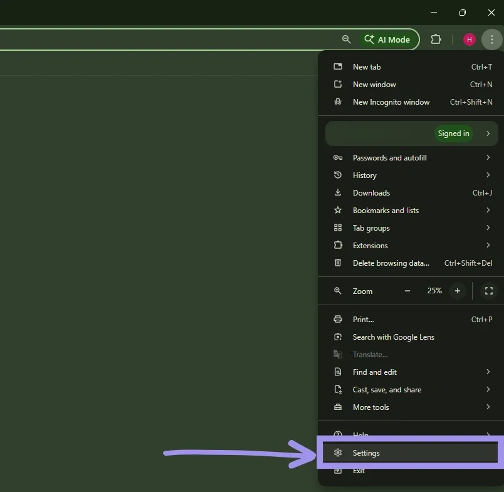The height and width of the screenshot is (492, 504).
Task: Click the Extensions puzzle icon in the toolbar
Action: pyautogui.click(x=436, y=39)
